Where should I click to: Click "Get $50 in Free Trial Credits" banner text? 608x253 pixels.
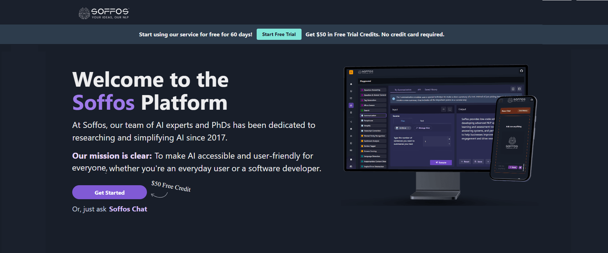pyautogui.click(x=375, y=34)
